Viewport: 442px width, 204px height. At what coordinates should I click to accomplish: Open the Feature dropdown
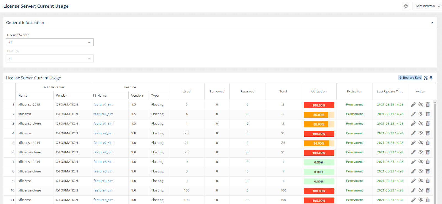(x=50, y=59)
